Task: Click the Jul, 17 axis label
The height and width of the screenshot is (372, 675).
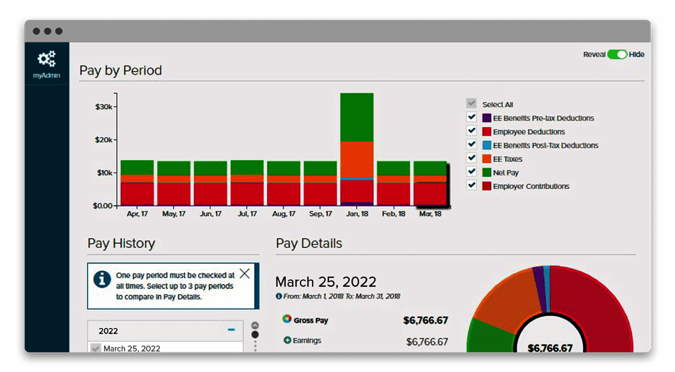Action: tap(247, 214)
